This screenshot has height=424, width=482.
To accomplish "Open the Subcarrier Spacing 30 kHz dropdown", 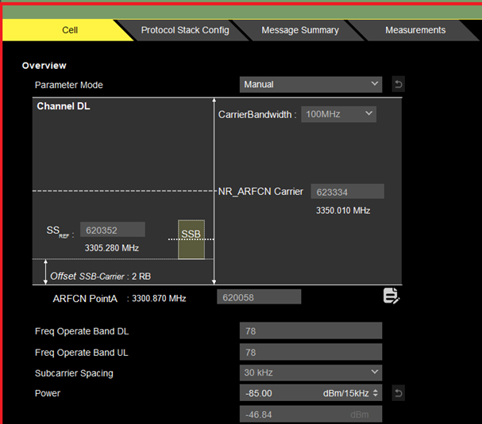I will (310, 372).
